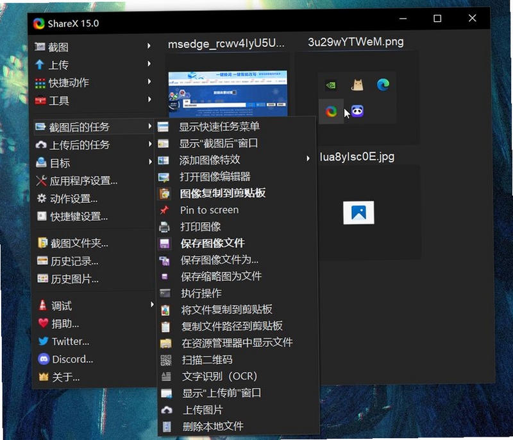
Task: Open the lua8yIsc0E.jpg thumbnail
Action: [x=358, y=213]
